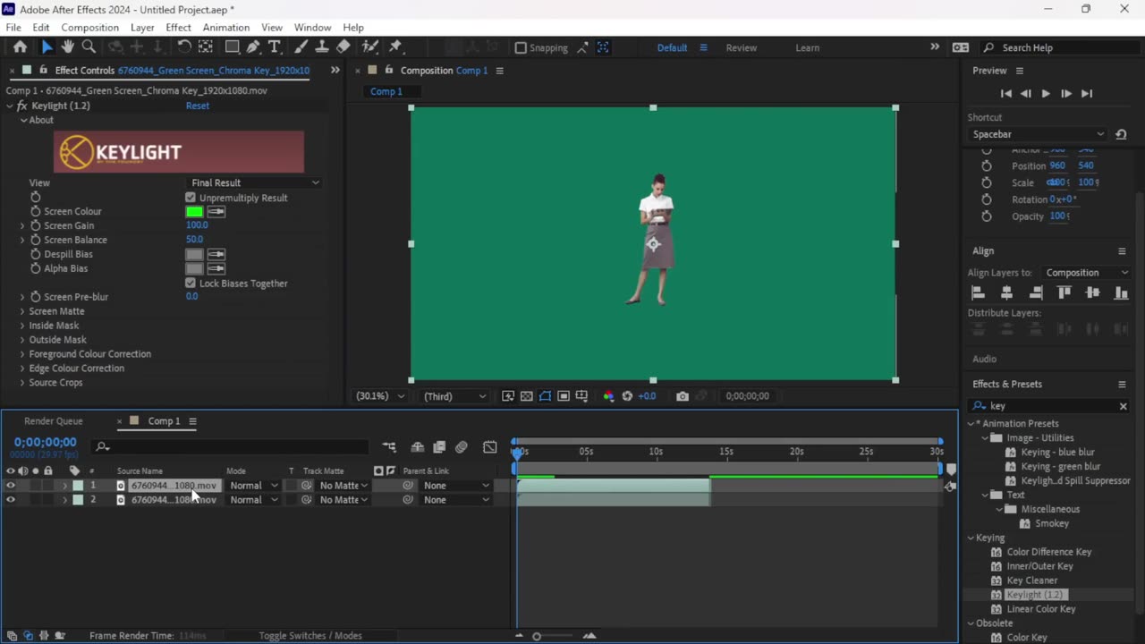Expand Screen Matte group
1145x644 pixels.
(22, 311)
